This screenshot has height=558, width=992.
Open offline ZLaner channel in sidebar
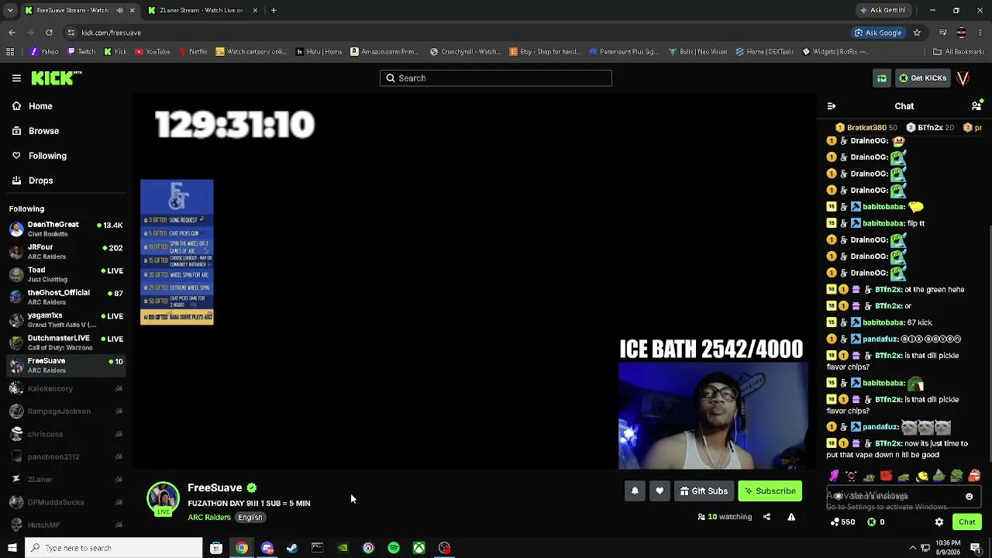click(x=66, y=480)
